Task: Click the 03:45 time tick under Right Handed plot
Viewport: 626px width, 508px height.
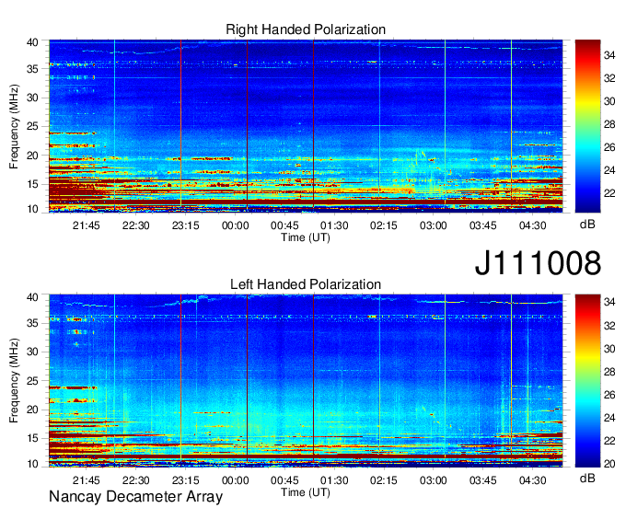Action: pos(482,225)
